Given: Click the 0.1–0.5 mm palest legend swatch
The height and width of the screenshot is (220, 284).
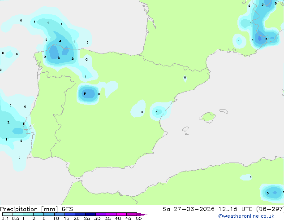Looking at the screenshot, I should [x=8, y=214].
